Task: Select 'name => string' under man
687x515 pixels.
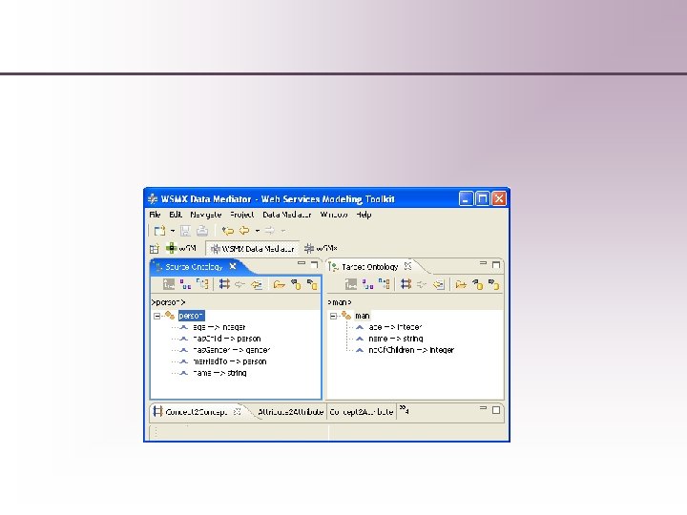Action: (396, 339)
